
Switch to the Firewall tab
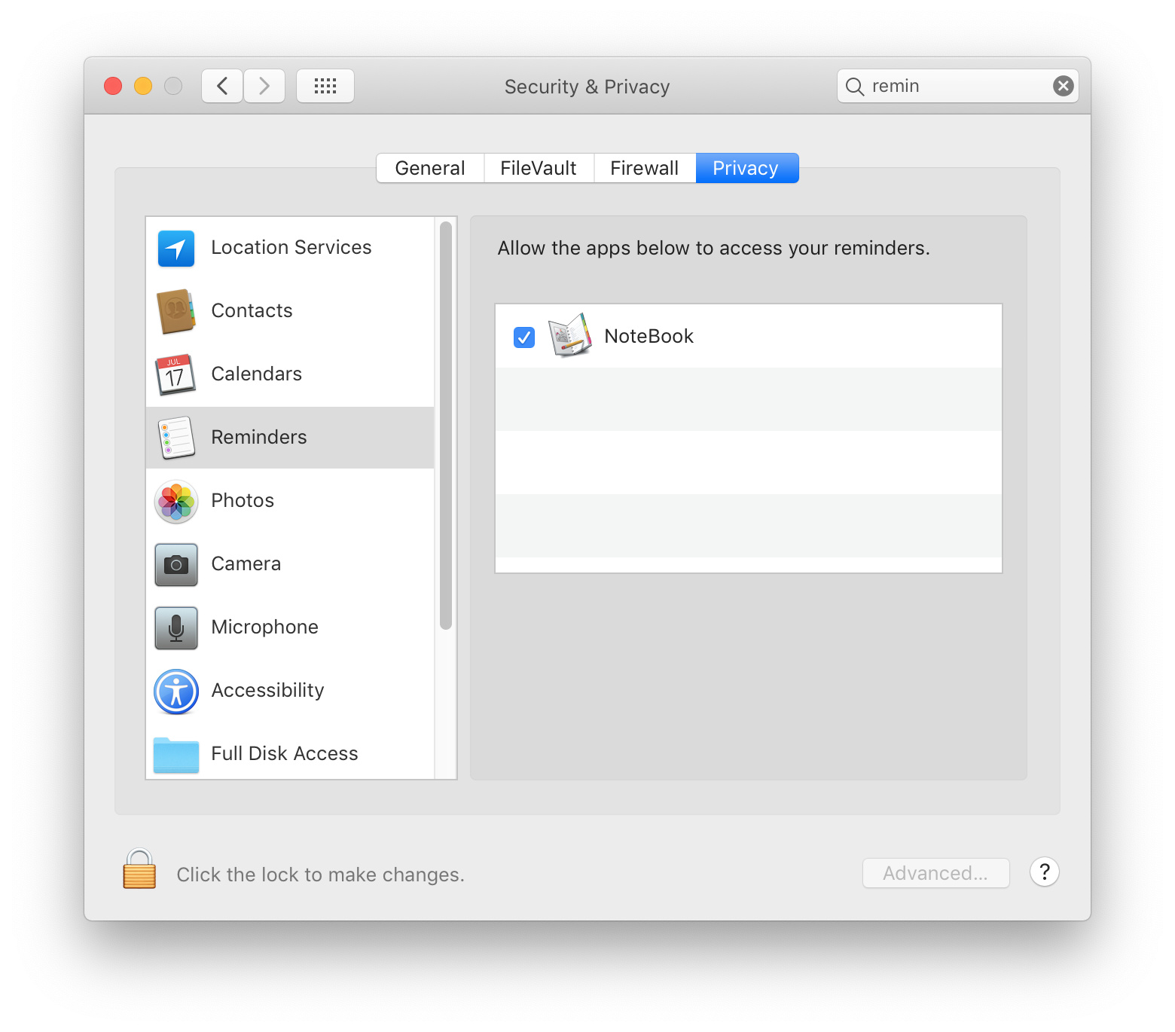pyautogui.click(x=645, y=168)
